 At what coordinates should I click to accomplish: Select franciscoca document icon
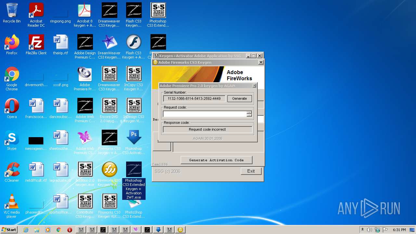click(36, 109)
